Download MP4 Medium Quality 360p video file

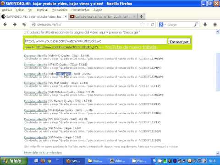[35, 110]
